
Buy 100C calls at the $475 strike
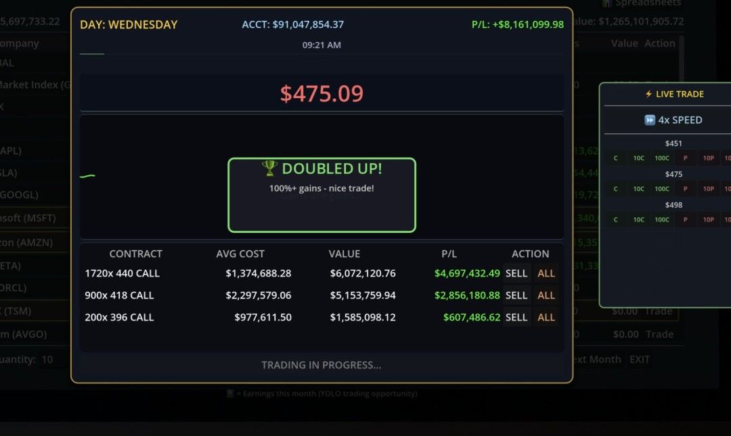[662, 188]
